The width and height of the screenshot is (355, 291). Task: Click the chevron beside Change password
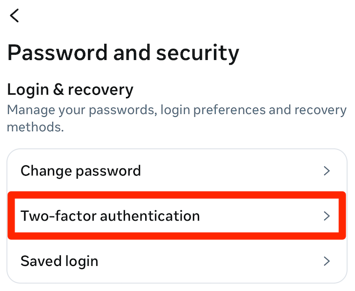(327, 171)
